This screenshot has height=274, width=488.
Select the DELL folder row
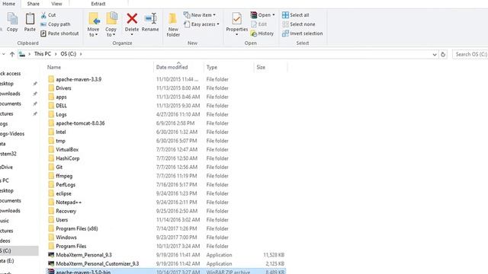click(x=166, y=106)
